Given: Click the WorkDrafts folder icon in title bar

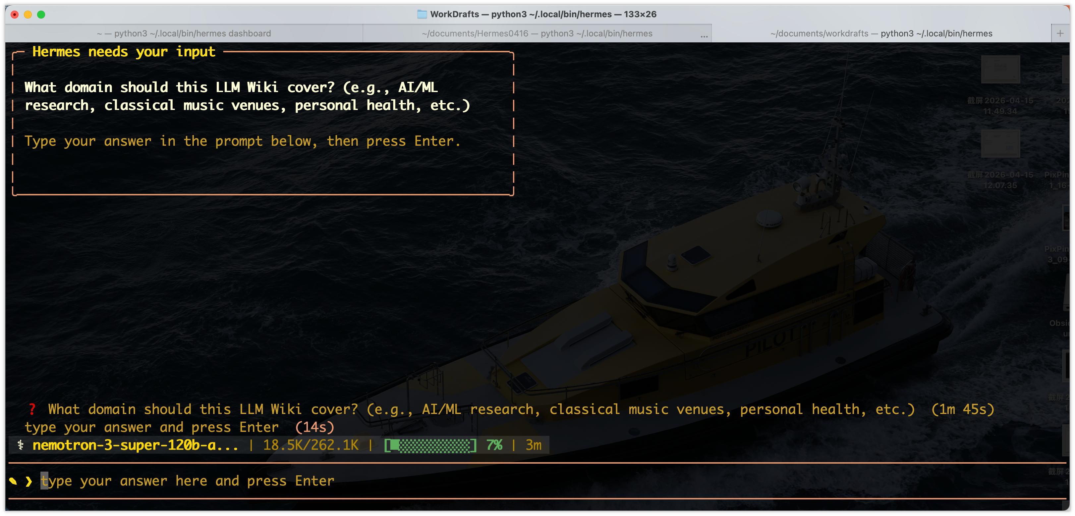Looking at the screenshot, I should click(x=422, y=14).
